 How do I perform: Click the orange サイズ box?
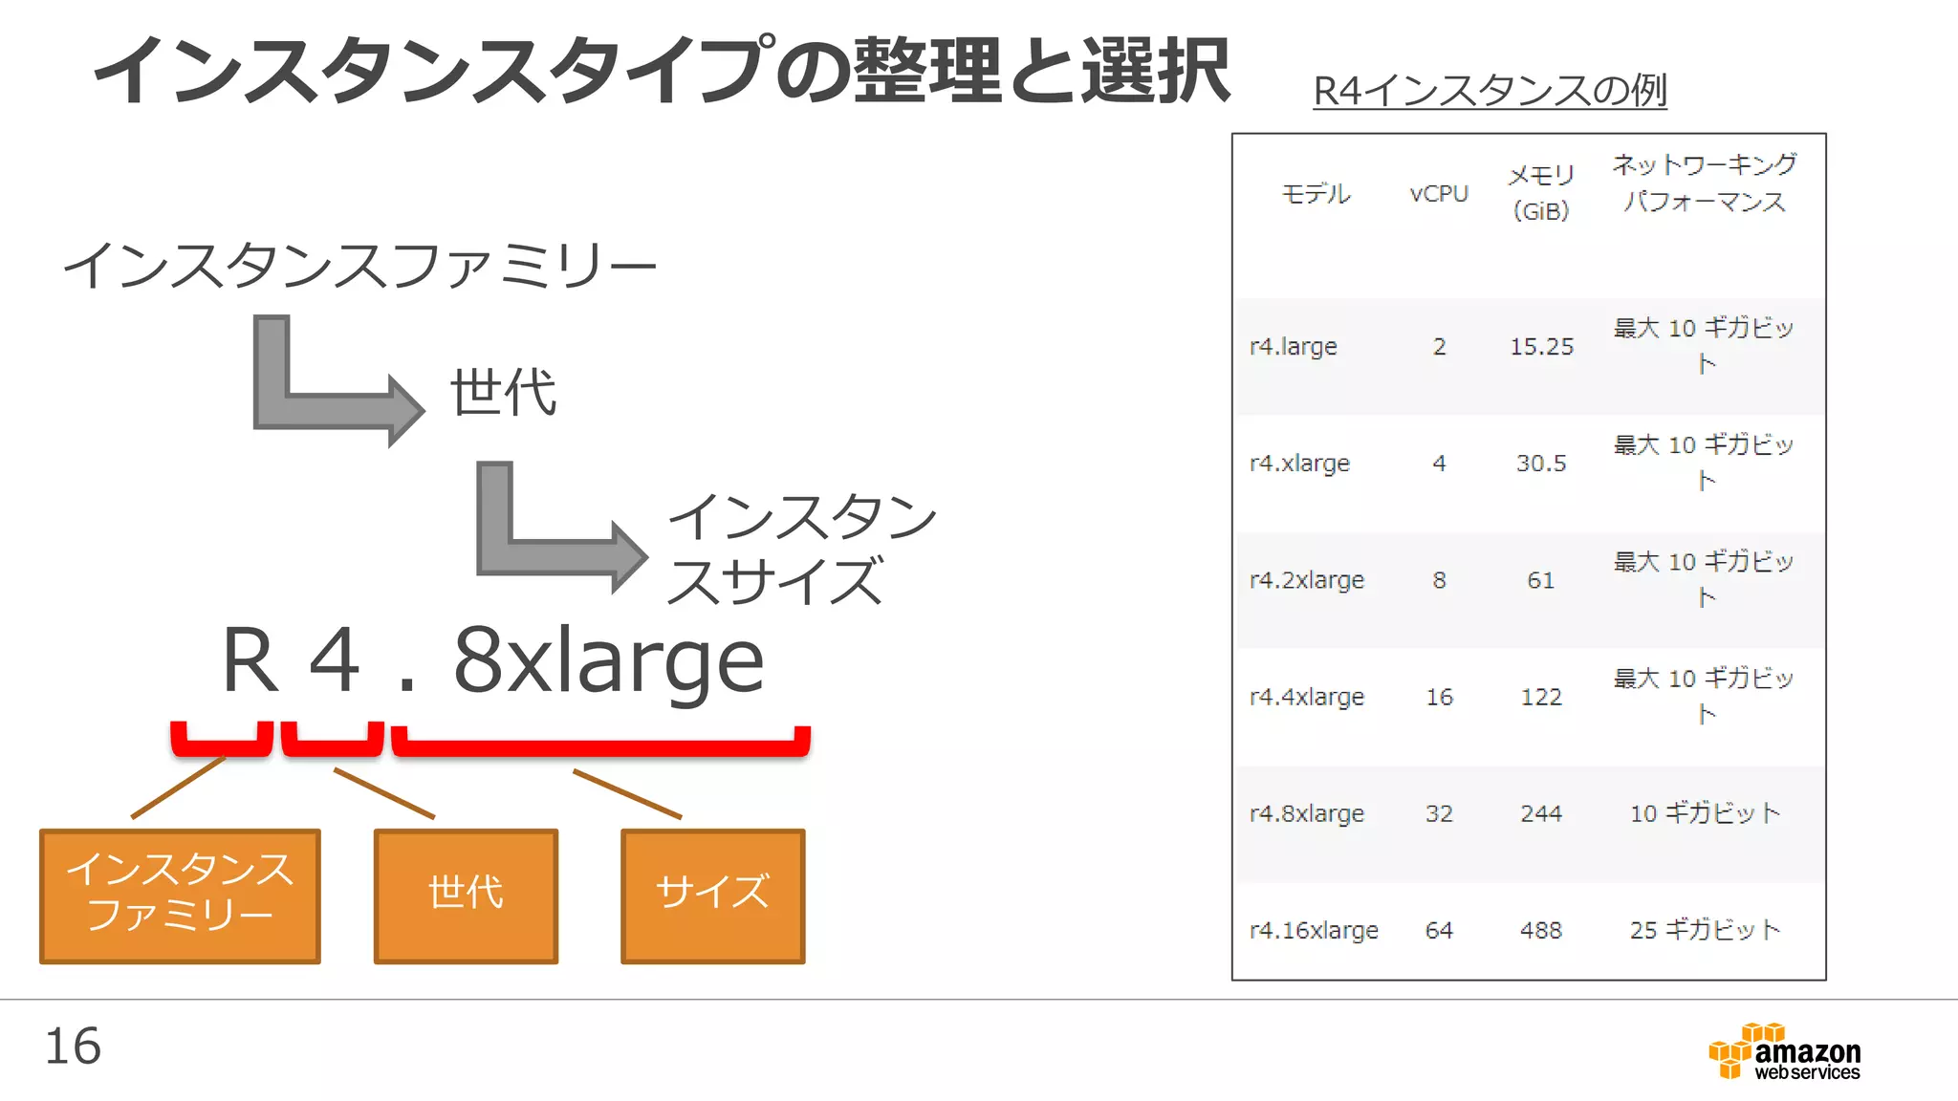point(712,896)
